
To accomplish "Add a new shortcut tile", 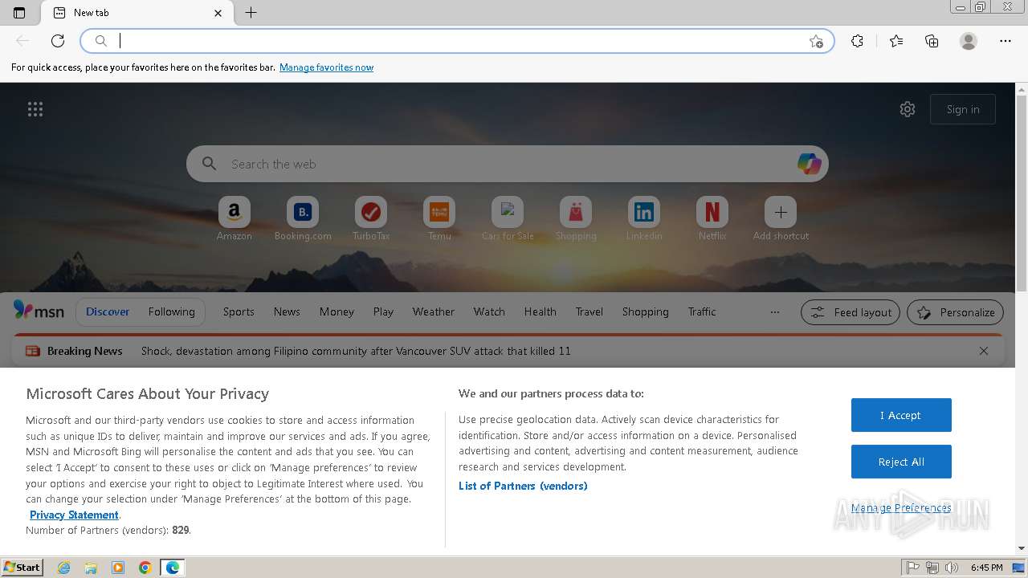I will coord(781,218).
